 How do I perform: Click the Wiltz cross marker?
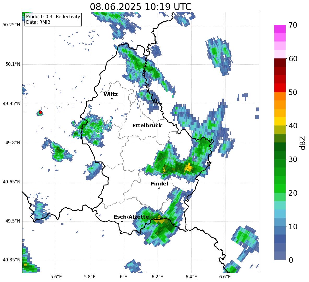click(112, 99)
